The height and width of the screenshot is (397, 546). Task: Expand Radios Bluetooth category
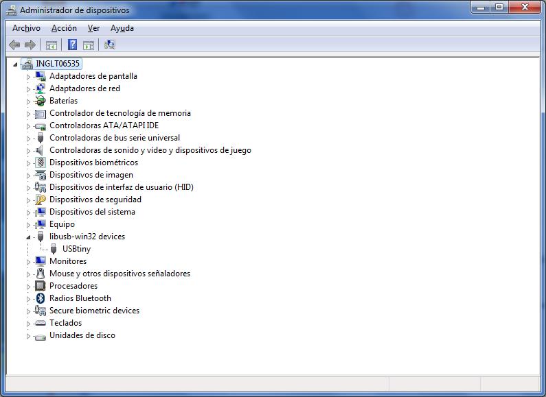click(x=29, y=299)
